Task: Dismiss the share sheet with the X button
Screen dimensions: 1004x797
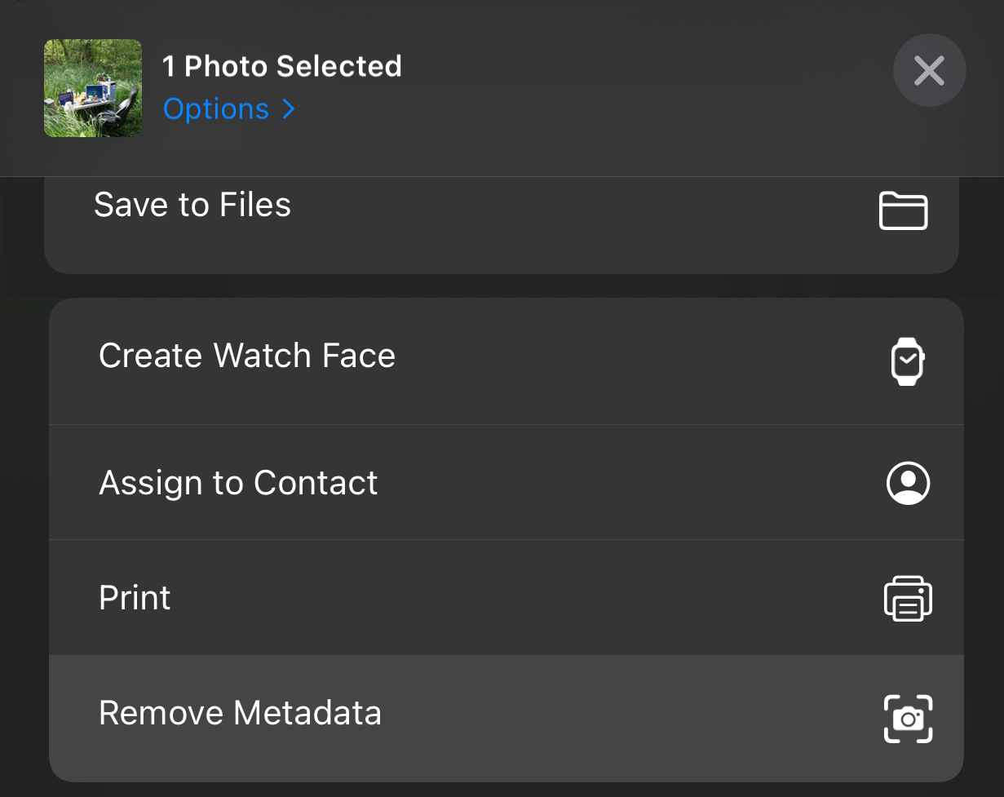Action: click(929, 71)
